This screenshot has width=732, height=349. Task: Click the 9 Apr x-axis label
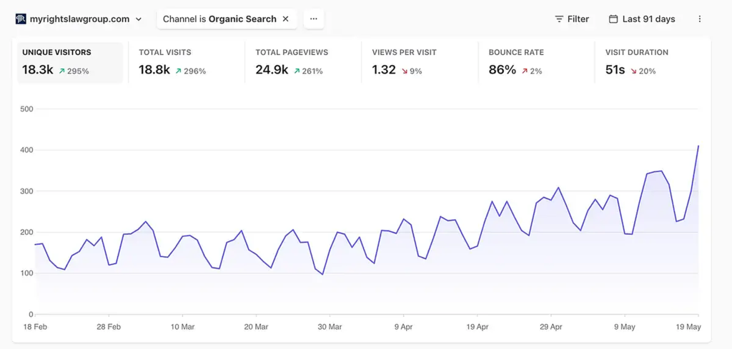click(x=404, y=327)
